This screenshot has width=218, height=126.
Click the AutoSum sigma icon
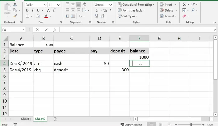(x=184, y=5)
